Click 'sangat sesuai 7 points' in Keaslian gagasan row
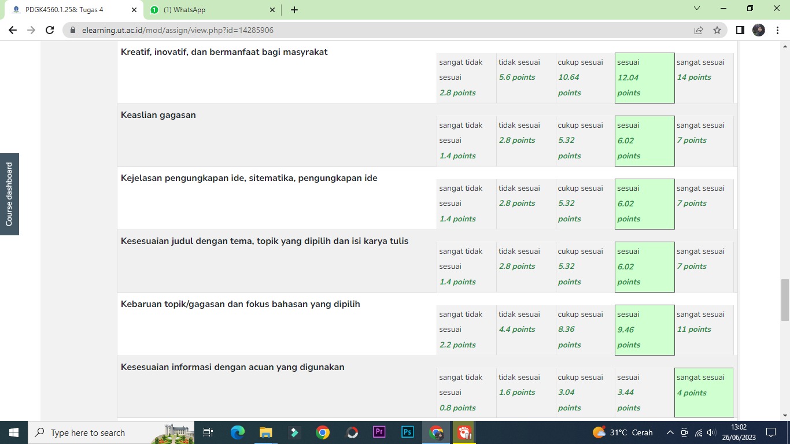 (704, 141)
